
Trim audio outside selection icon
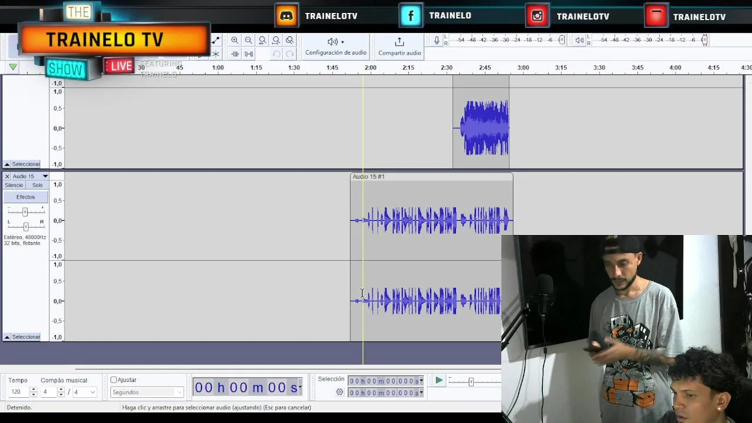235,54
